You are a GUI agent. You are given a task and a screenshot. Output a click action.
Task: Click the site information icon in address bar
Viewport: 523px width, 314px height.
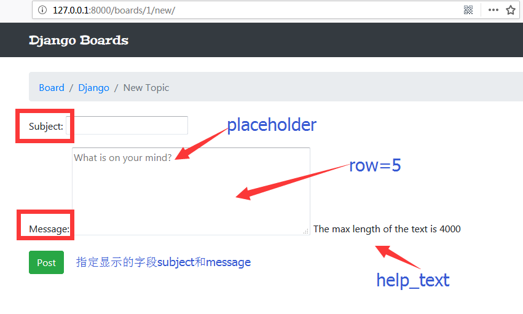42,10
